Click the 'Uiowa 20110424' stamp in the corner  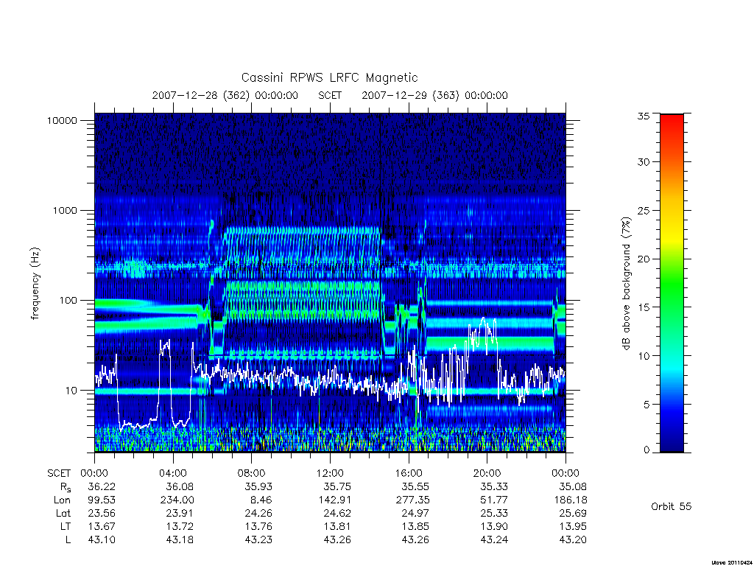(x=732, y=562)
